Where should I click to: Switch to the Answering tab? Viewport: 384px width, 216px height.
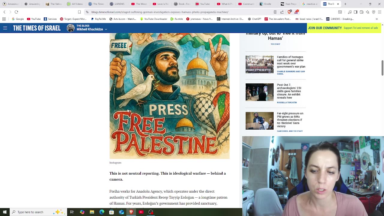[33, 4]
